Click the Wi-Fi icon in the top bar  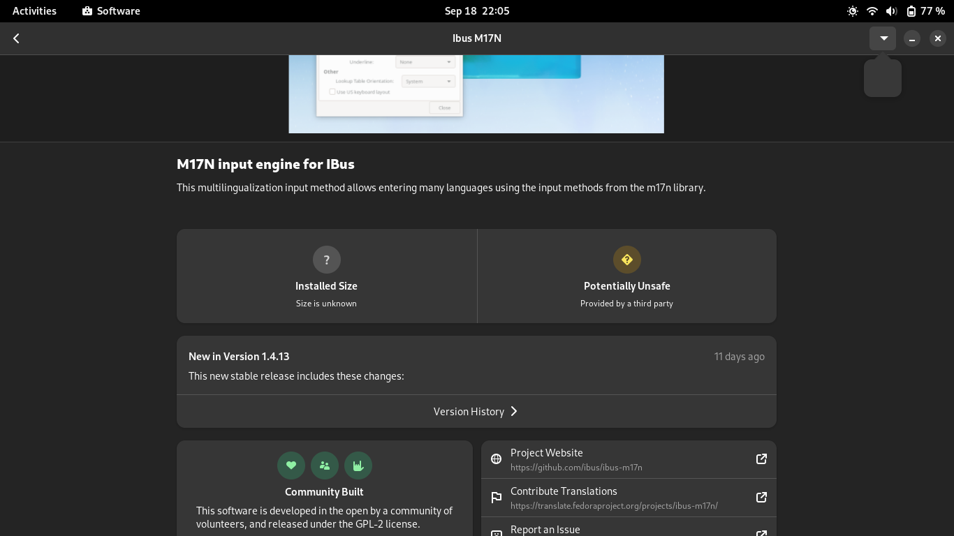pyautogui.click(x=872, y=11)
